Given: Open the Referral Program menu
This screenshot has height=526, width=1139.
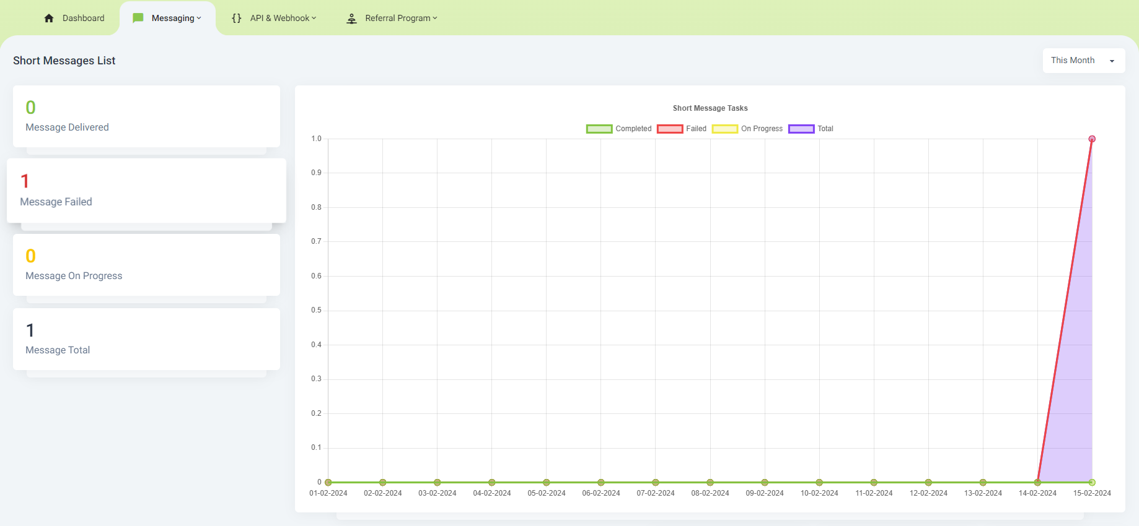Looking at the screenshot, I should 392,18.
